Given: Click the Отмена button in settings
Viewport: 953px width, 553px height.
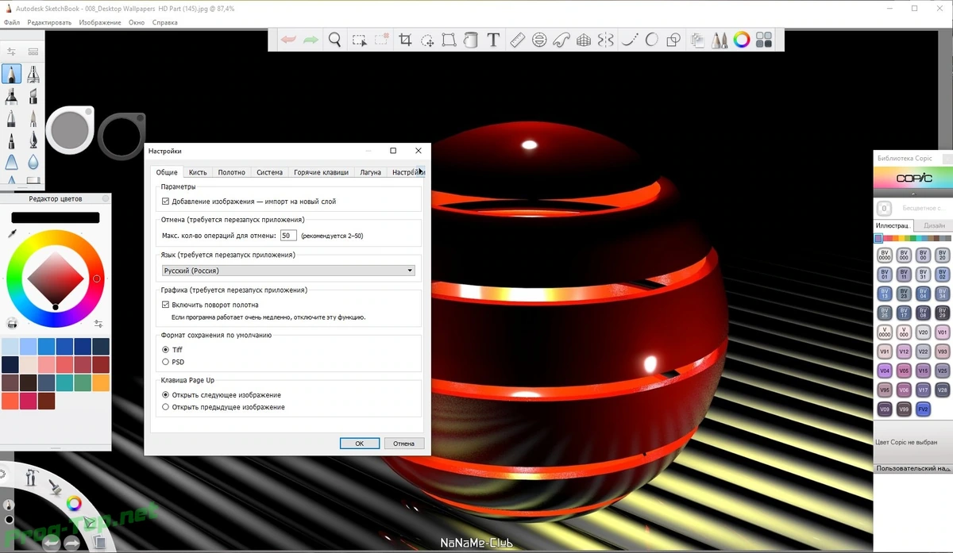Looking at the screenshot, I should (x=404, y=444).
